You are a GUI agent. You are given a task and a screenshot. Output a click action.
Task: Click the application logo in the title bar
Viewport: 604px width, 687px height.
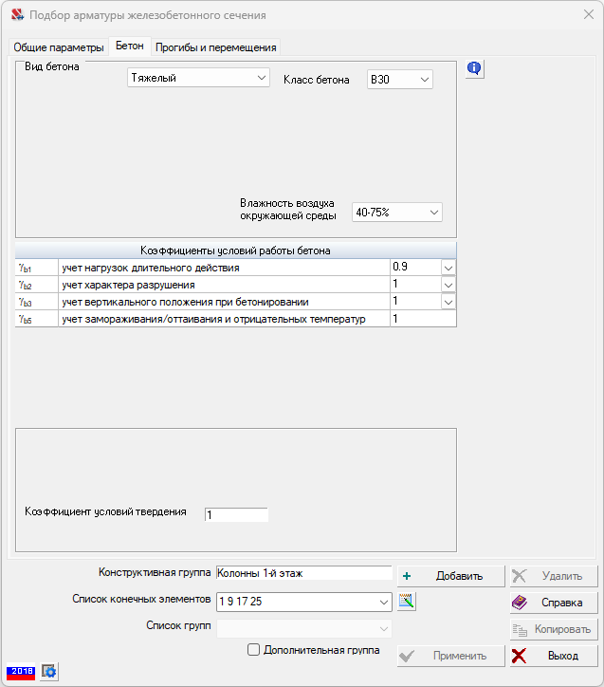(x=17, y=14)
